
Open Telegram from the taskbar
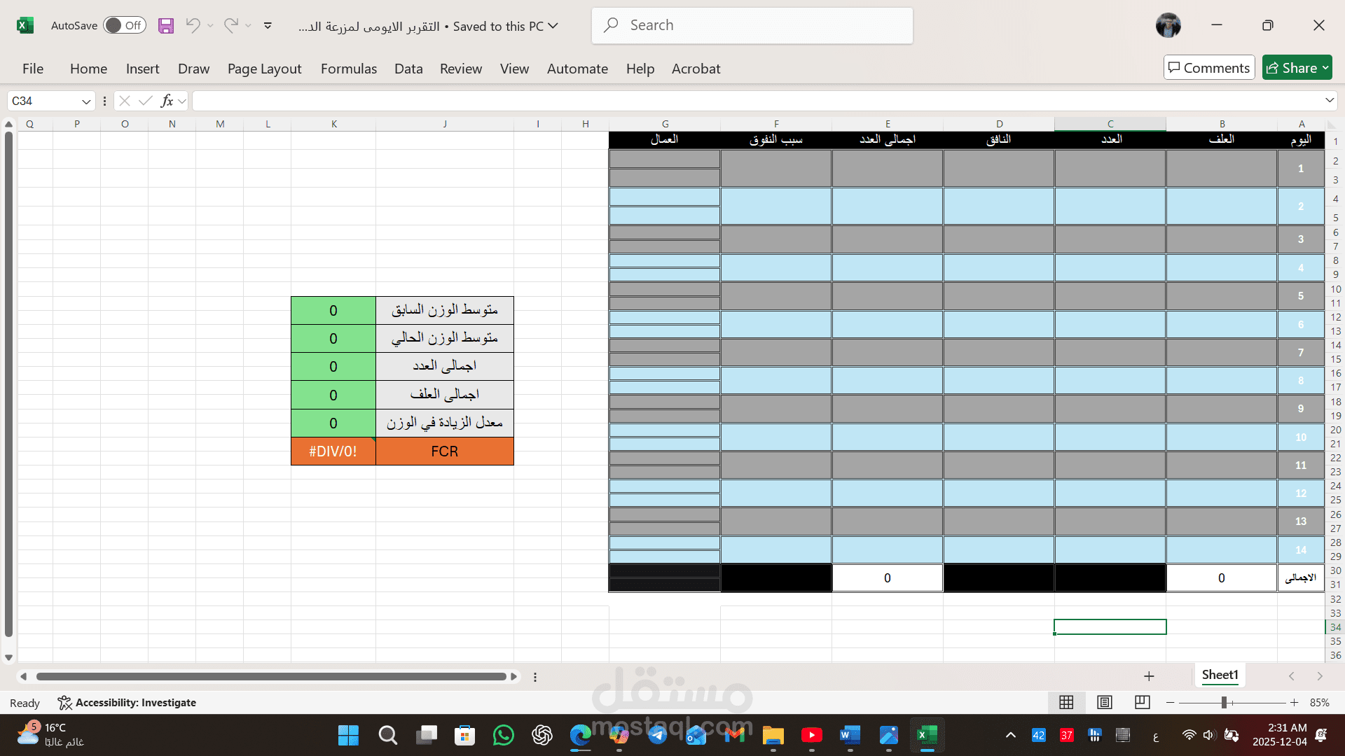point(657,735)
